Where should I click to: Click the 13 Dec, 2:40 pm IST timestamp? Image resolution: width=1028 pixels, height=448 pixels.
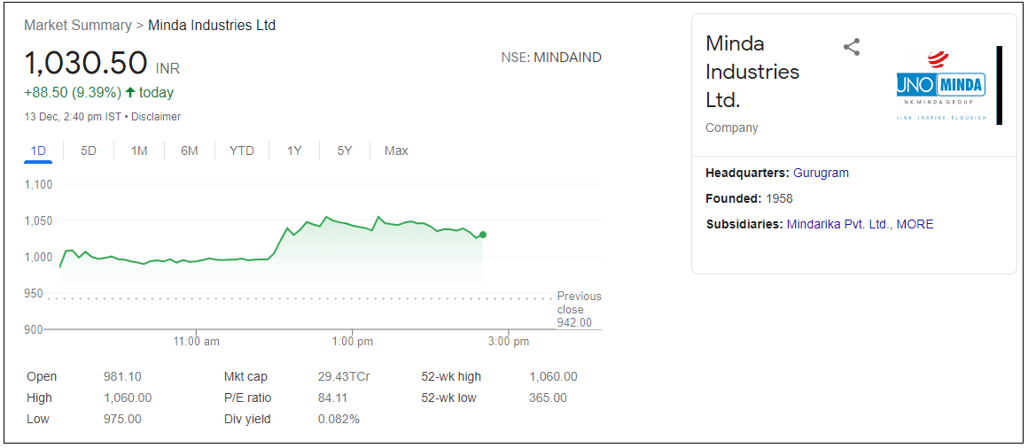click(74, 117)
